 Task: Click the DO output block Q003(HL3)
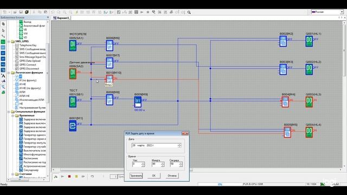click(x=309, y=102)
